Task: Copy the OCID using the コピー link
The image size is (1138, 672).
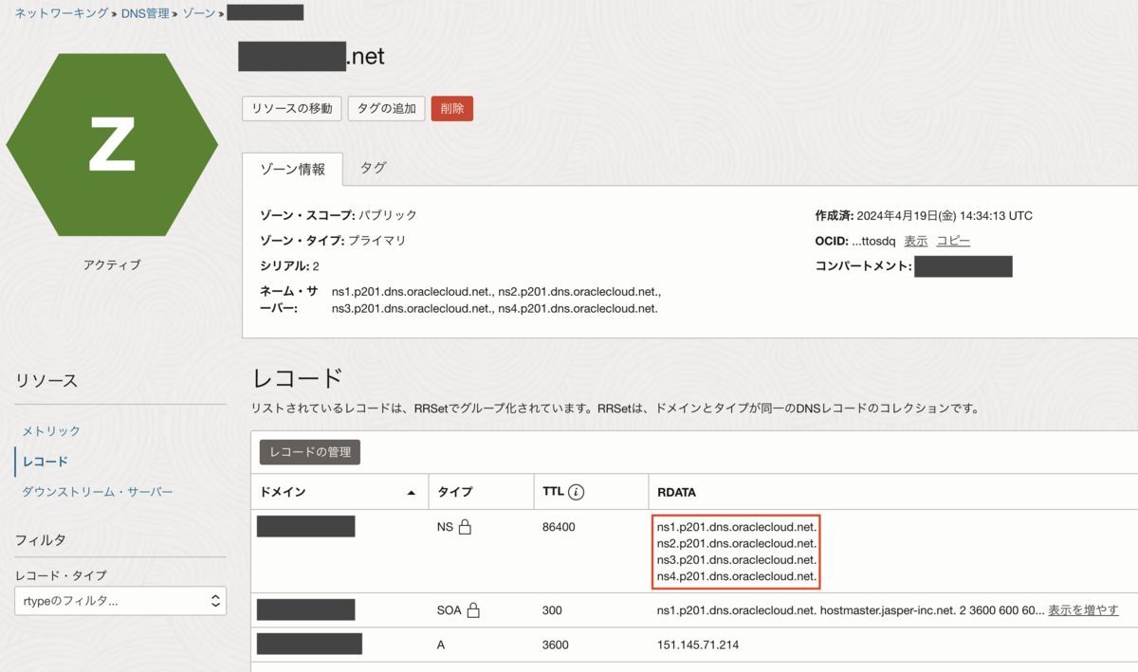Action: [x=952, y=241]
